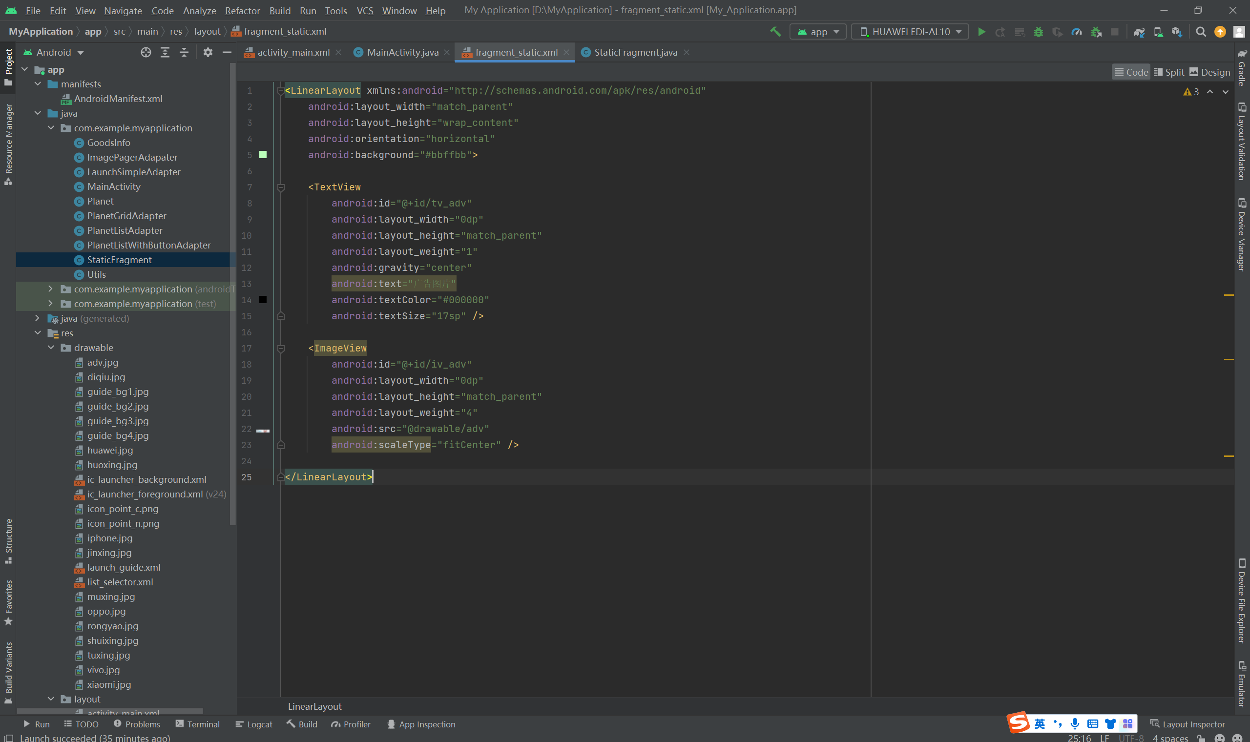Image resolution: width=1250 pixels, height=742 pixels.
Task: Open the Refactor menu
Action: [242, 11]
